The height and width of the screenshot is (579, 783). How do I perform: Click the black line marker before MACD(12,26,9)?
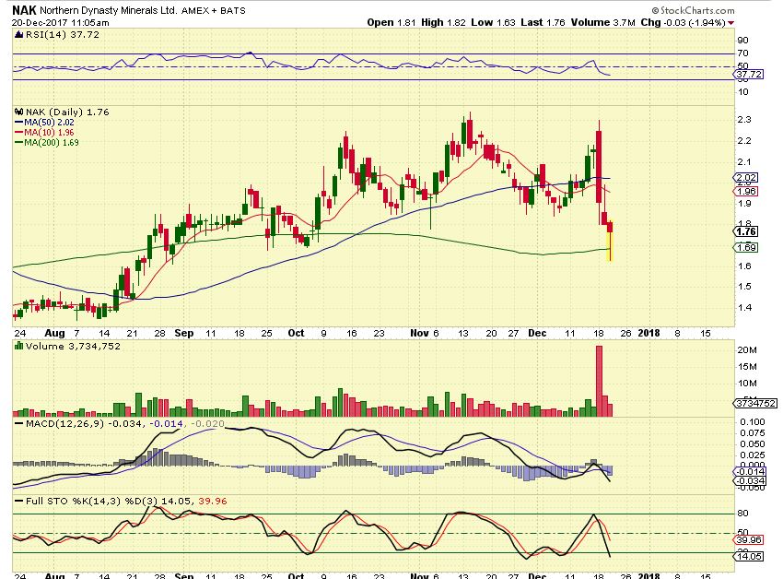click(x=19, y=424)
